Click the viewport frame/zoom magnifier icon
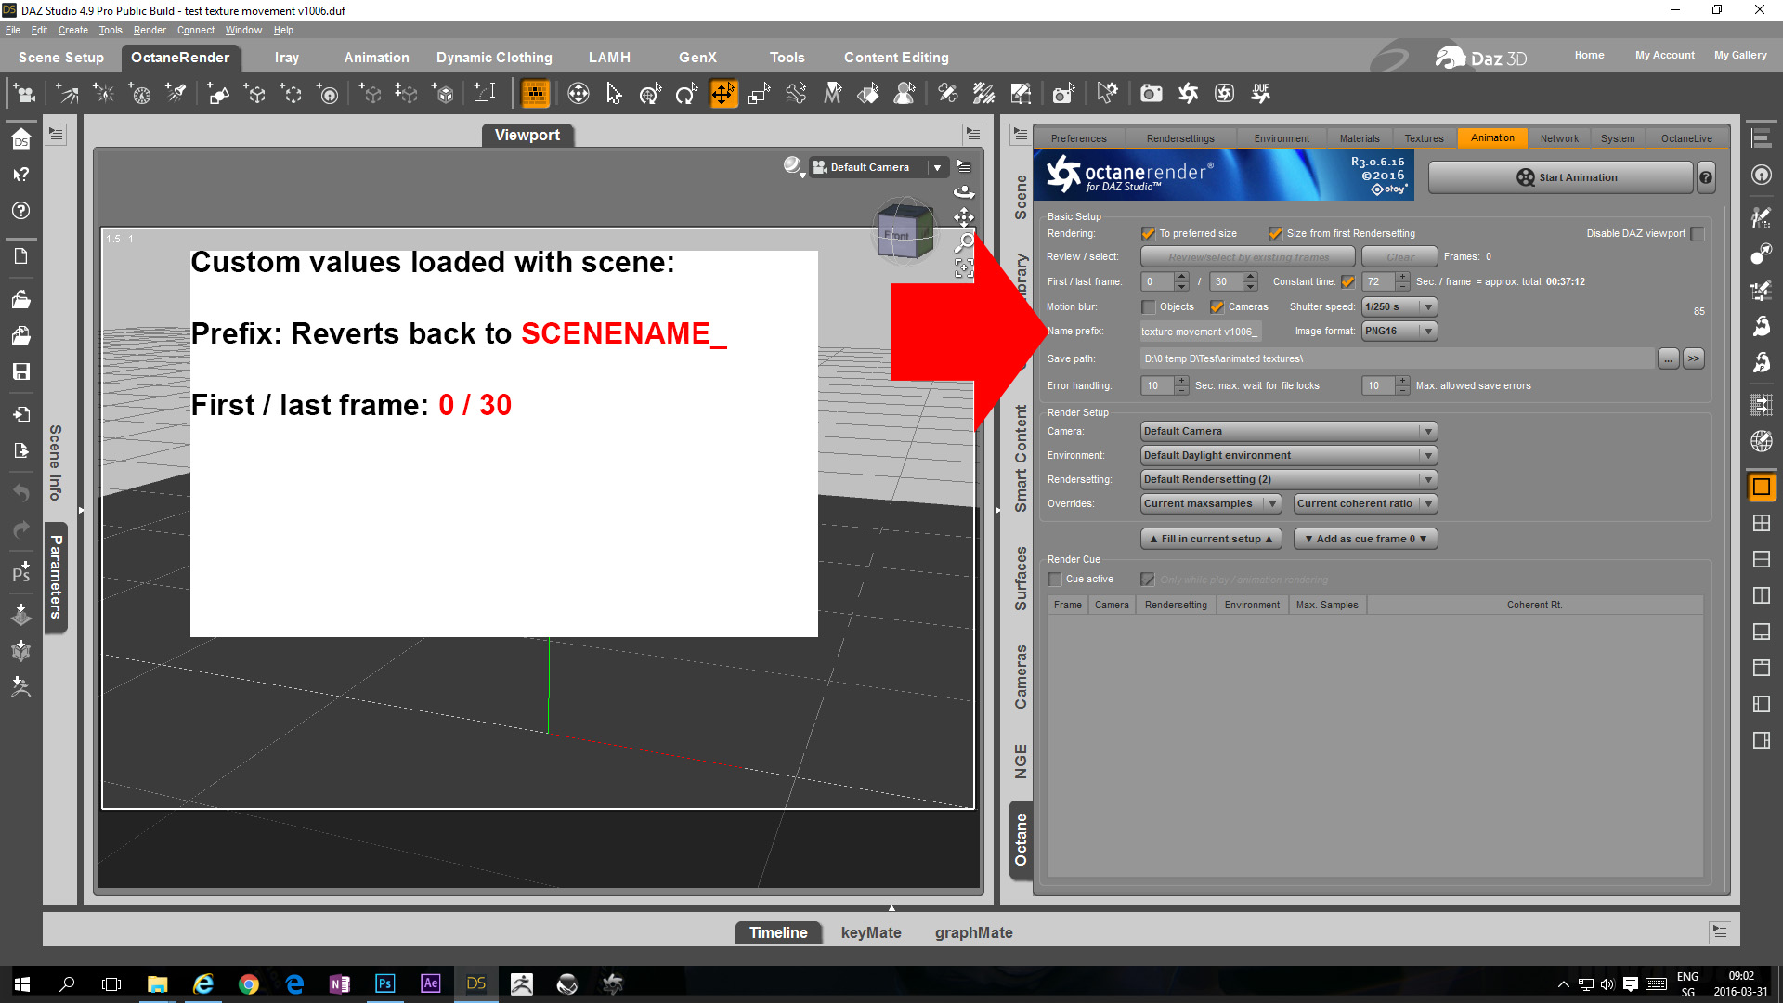The image size is (1783, 1003). [x=964, y=243]
